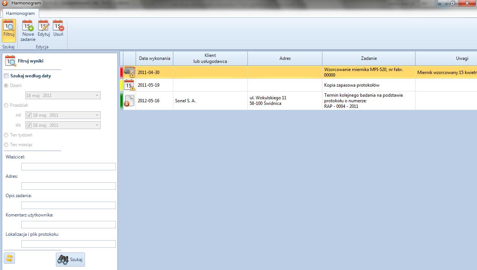This screenshot has width=477, height=270.
Task: Click the Uwagi column header
Action: coord(446,58)
